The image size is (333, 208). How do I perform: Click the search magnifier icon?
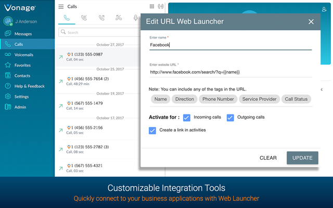63,32
